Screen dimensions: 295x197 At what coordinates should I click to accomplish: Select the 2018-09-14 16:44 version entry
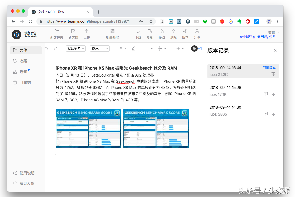(x=243, y=71)
